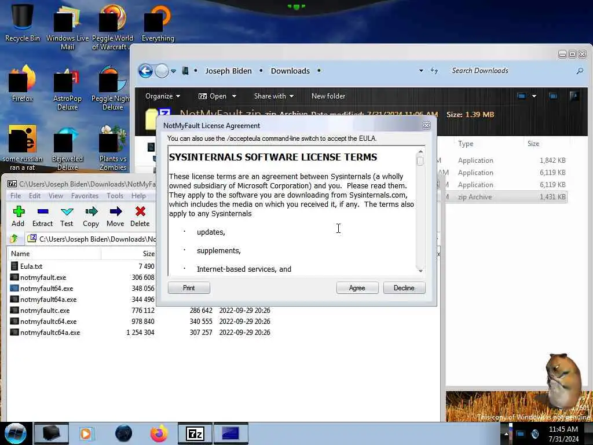Click the Name column header in 7-Zip
The height and width of the screenshot is (445, 593).
54,254
